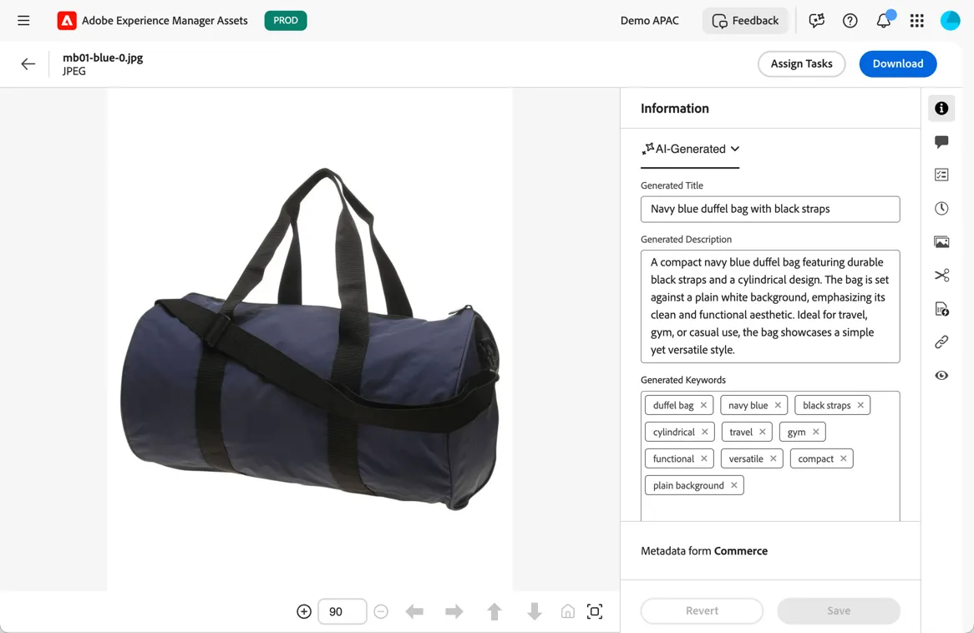Toggle the eye visibility icon in sidebar
The width and height of the screenshot is (974, 633).
coord(941,375)
